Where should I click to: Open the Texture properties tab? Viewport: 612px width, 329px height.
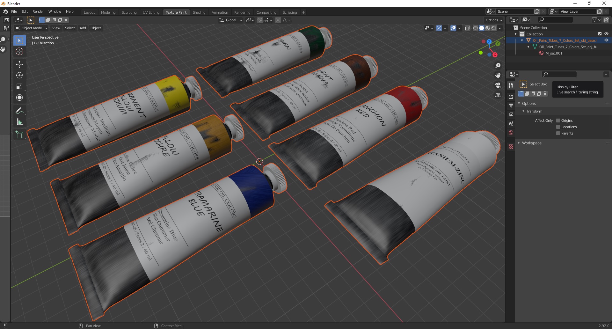click(511, 147)
